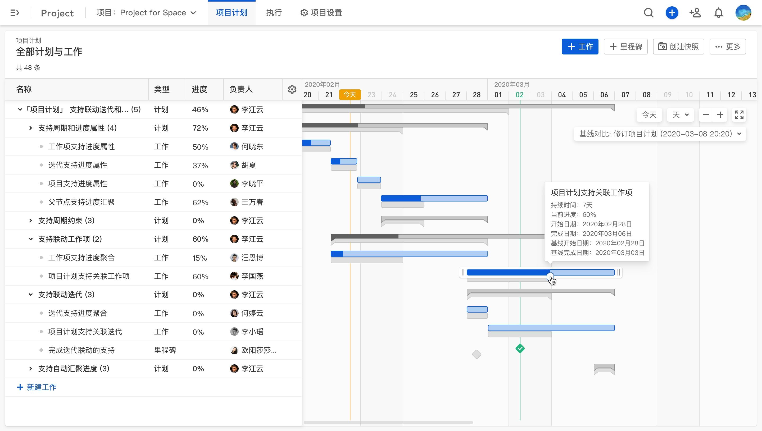
Task: Click the 今天 date marker in timeline header
Action: (x=350, y=95)
